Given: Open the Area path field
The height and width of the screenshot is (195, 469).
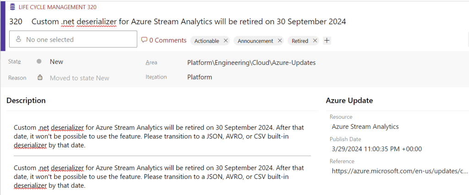Looking at the screenshot, I should click(251, 62).
